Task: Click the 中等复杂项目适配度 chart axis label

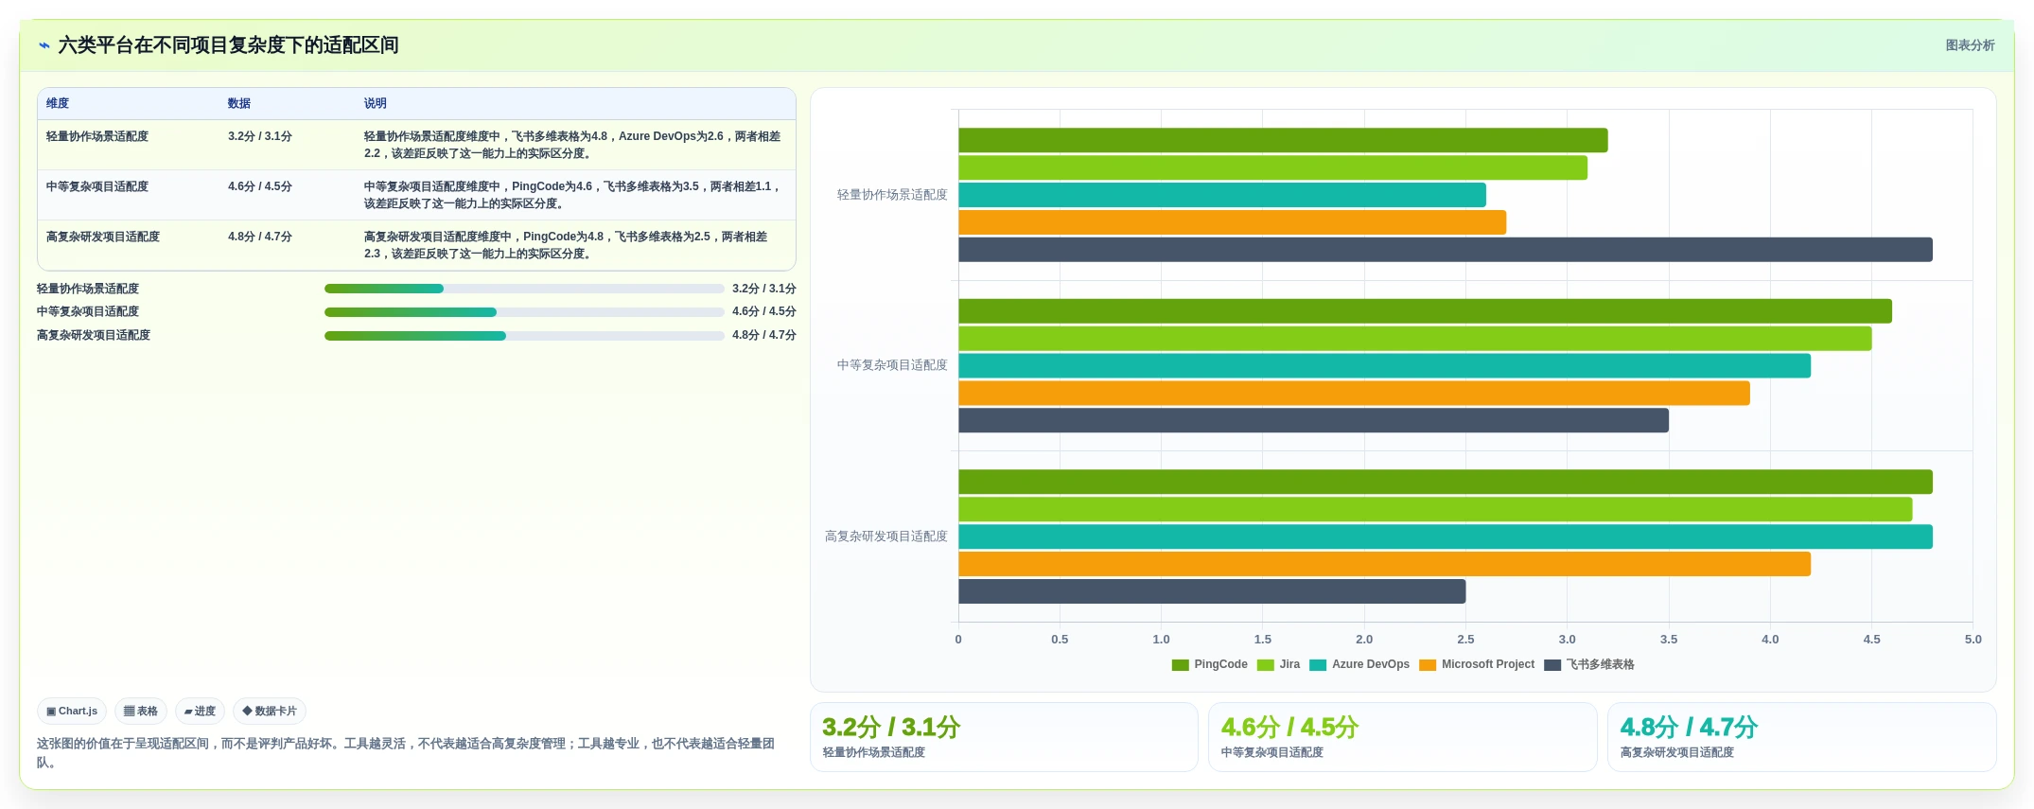Action: [892, 365]
